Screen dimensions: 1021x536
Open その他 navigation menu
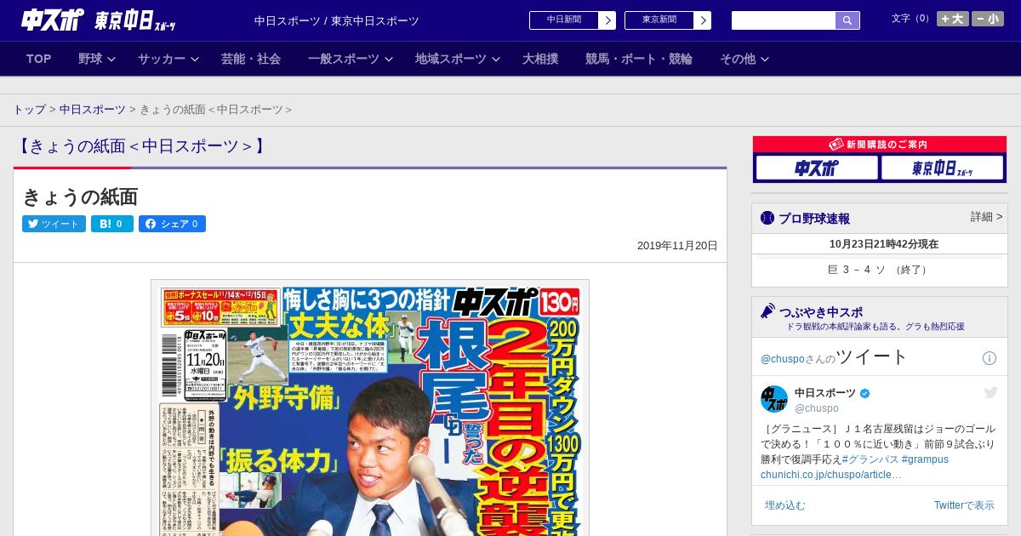click(x=738, y=59)
